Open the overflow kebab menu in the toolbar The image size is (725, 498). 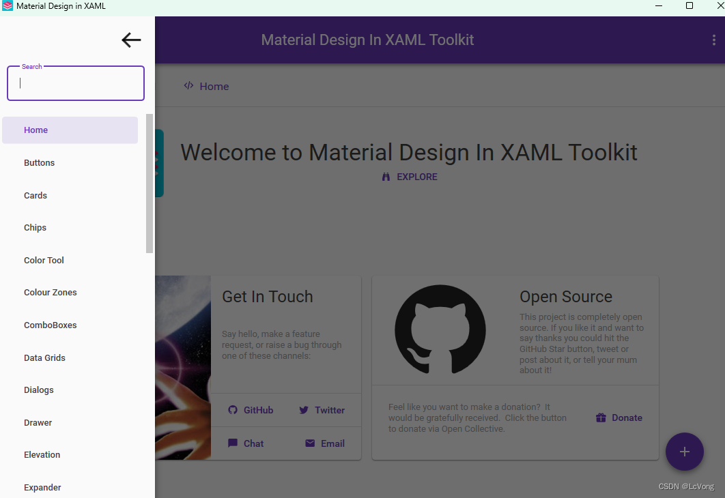click(713, 40)
